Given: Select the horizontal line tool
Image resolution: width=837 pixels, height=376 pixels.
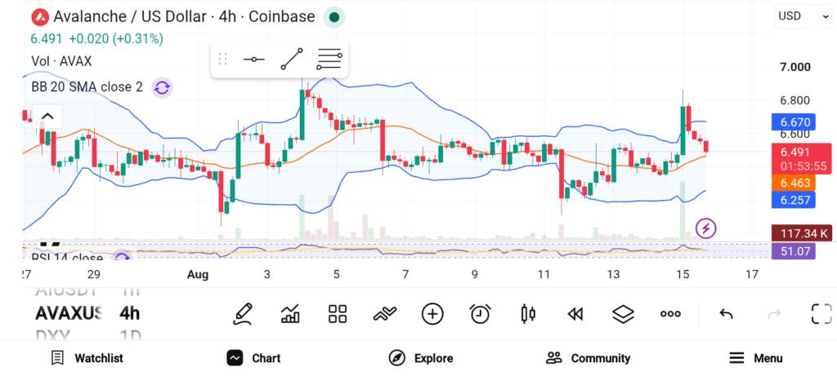Looking at the screenshot, I should point(253,59).
